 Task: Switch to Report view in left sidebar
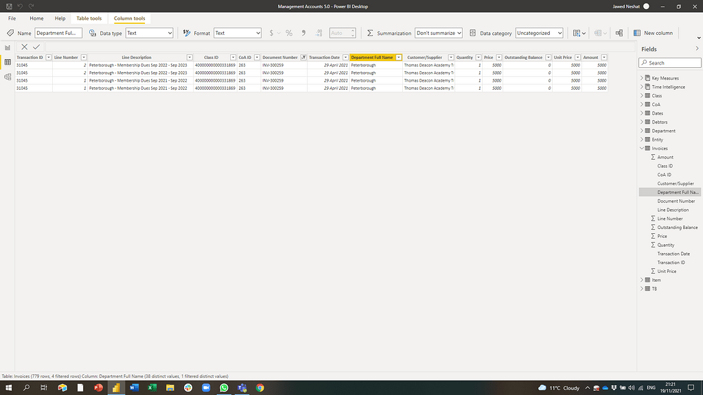8,47
